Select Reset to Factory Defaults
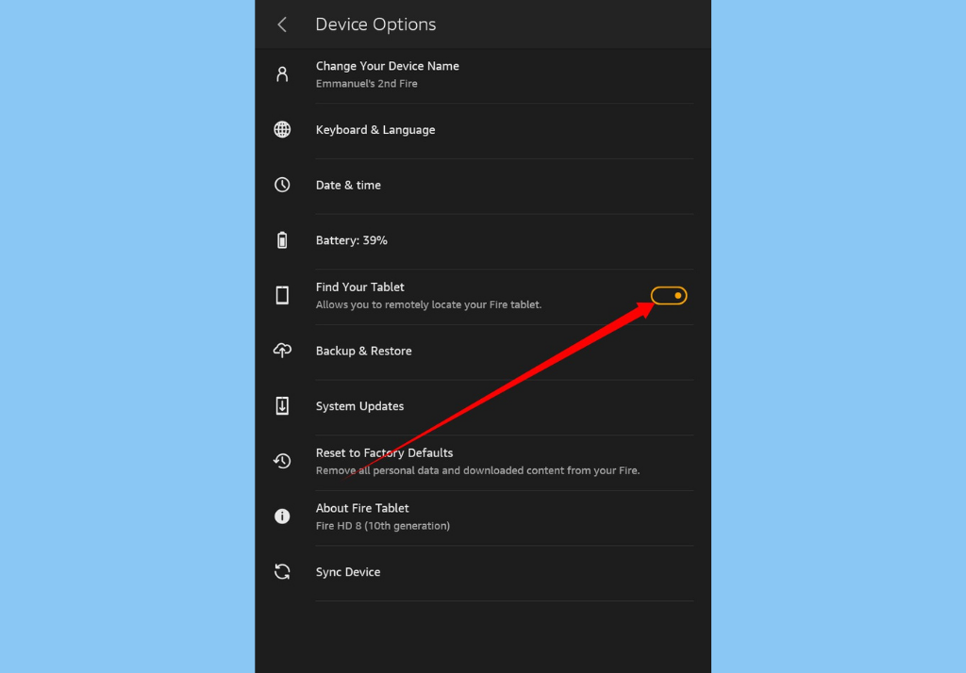The height and width of the screenshot is (673, 966). pyautogui.click(x=483, y=462)
